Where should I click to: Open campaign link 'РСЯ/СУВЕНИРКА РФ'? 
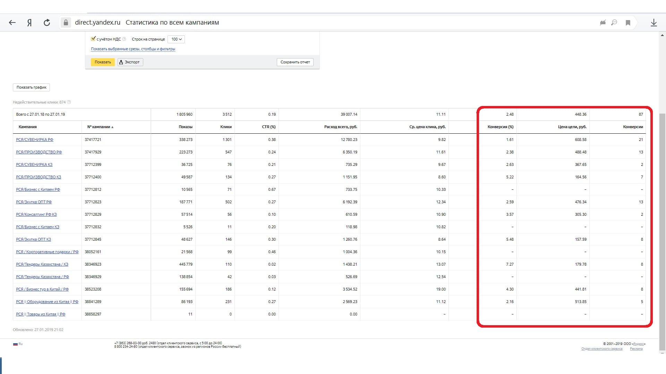[34, 140]
